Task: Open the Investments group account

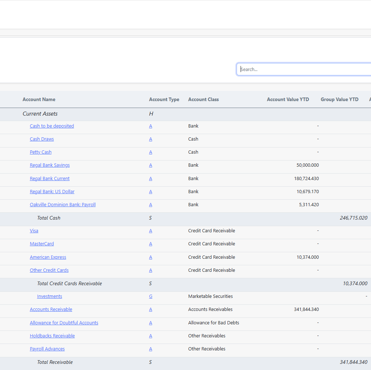Action: point(49,296)
